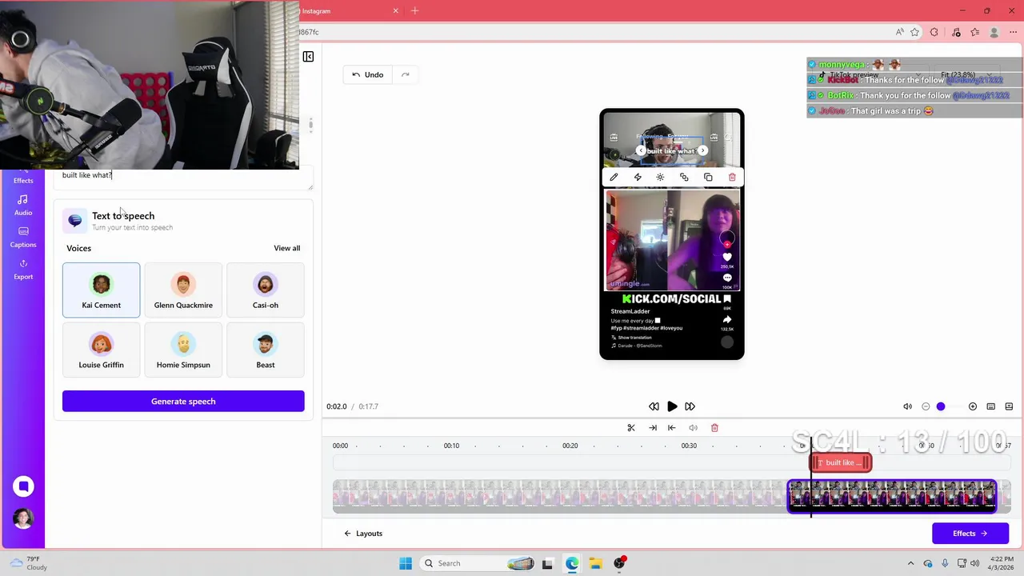The width and height of the screenshot is (1024, 576).
Task: Open the chat bubble support icon
Action: (x=23, y=486)
